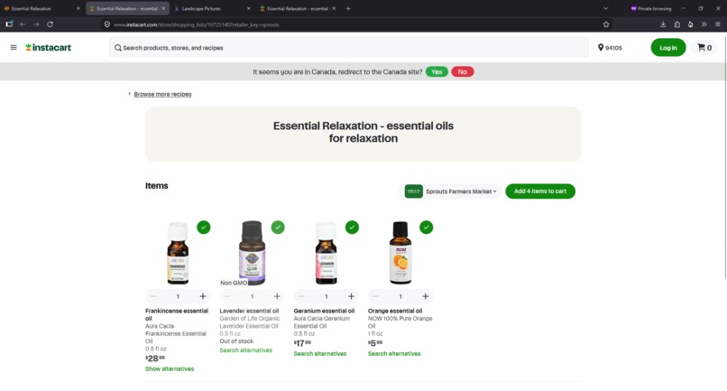Click Add 4 items to cart
727x391 pixels.
pos(540,191)
